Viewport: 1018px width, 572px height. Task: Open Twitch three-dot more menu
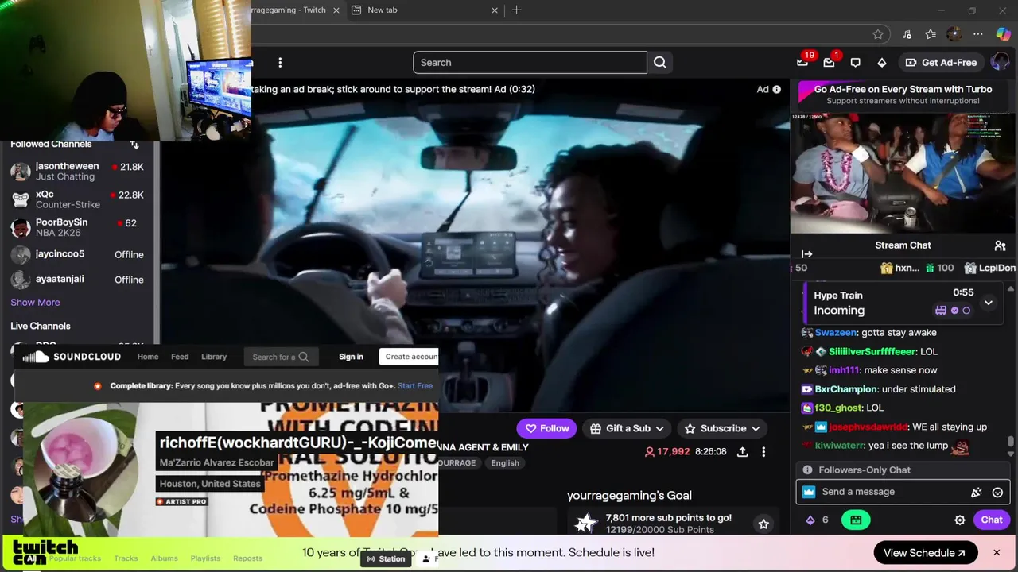280,63
